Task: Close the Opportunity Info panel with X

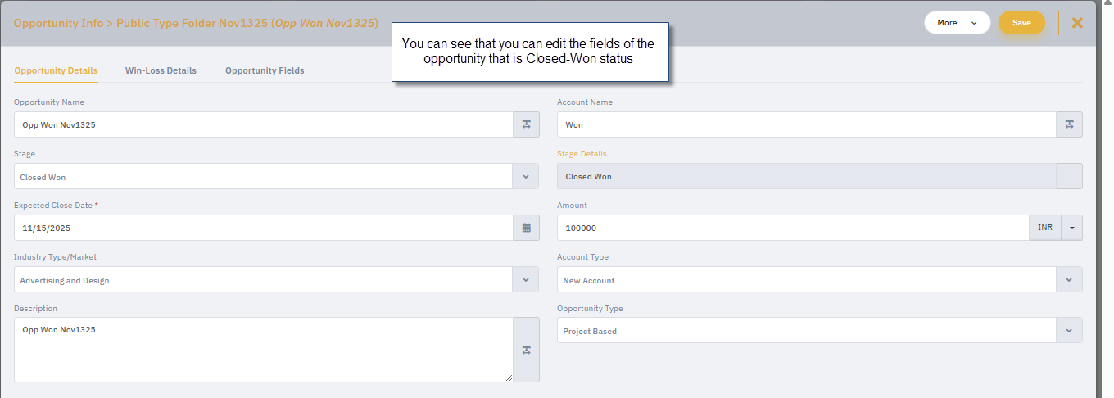Action: [x=1077, y=23]
